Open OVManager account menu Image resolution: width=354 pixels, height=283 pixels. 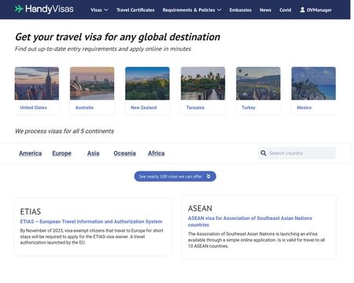pos(315,10)
